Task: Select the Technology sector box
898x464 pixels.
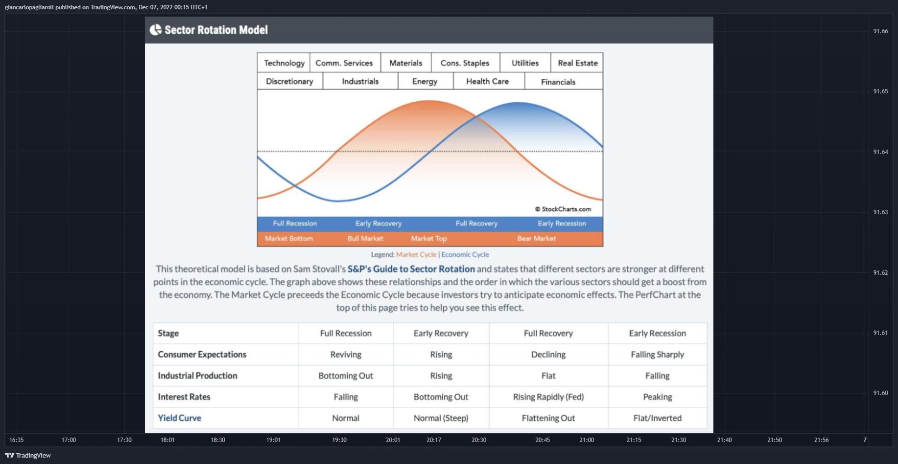Action: 284,63
